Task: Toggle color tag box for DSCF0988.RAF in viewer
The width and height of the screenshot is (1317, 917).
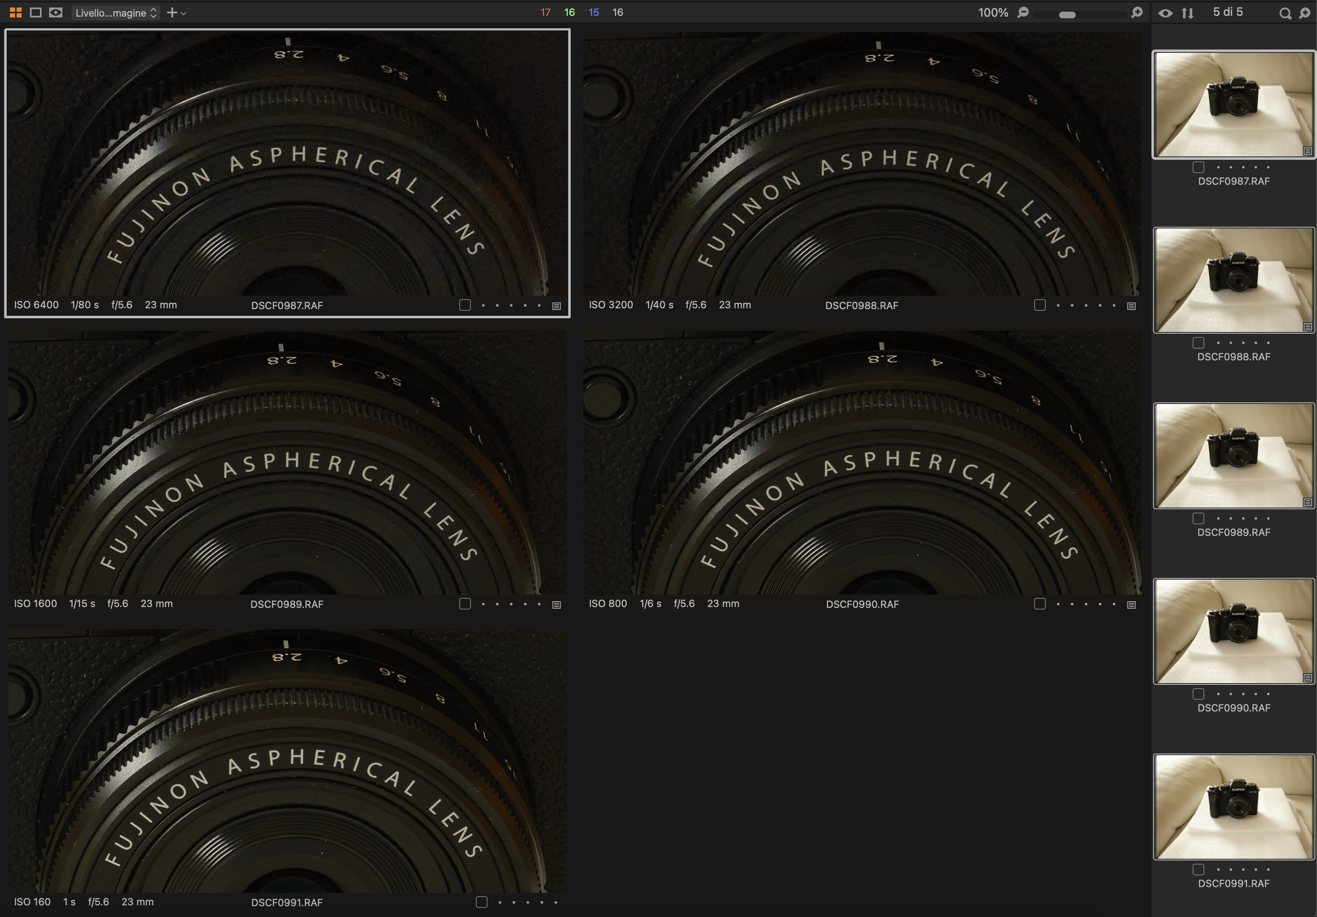Action: point(1040,305)
